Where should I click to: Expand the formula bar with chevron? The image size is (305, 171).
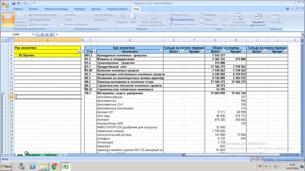(x=303, y=34)
